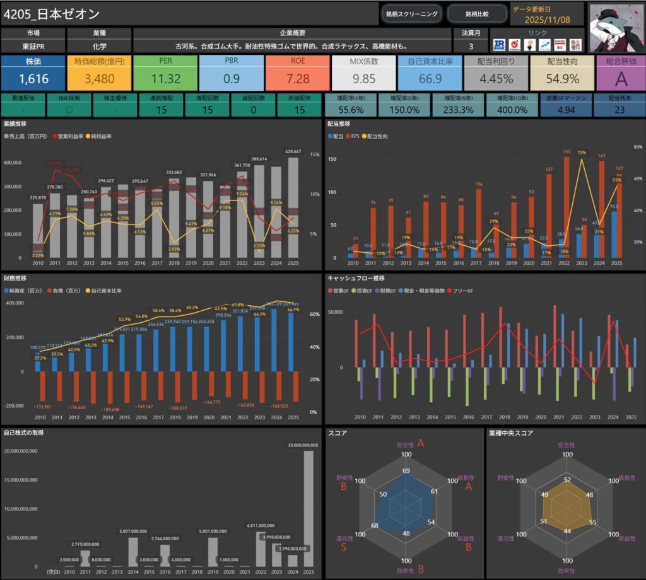Open the 銘柄スクリーニング page
This screenshot has height=580, width=646.
point(411,13)
